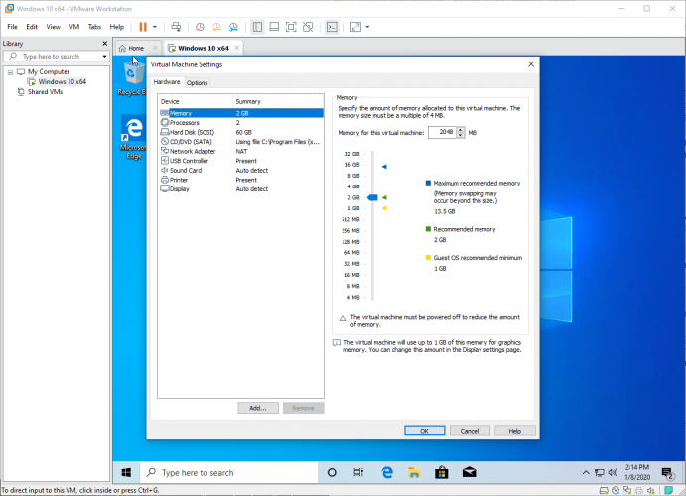Click Cancel in Virtual Machine Settings
686x496 pixels.
tap(470, 431)
